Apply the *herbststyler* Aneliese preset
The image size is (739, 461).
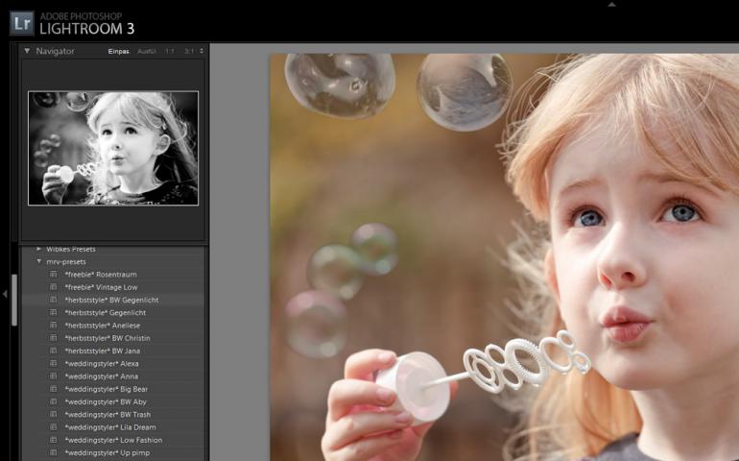(103, 326)
